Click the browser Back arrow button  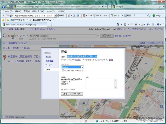click(3, 7)
